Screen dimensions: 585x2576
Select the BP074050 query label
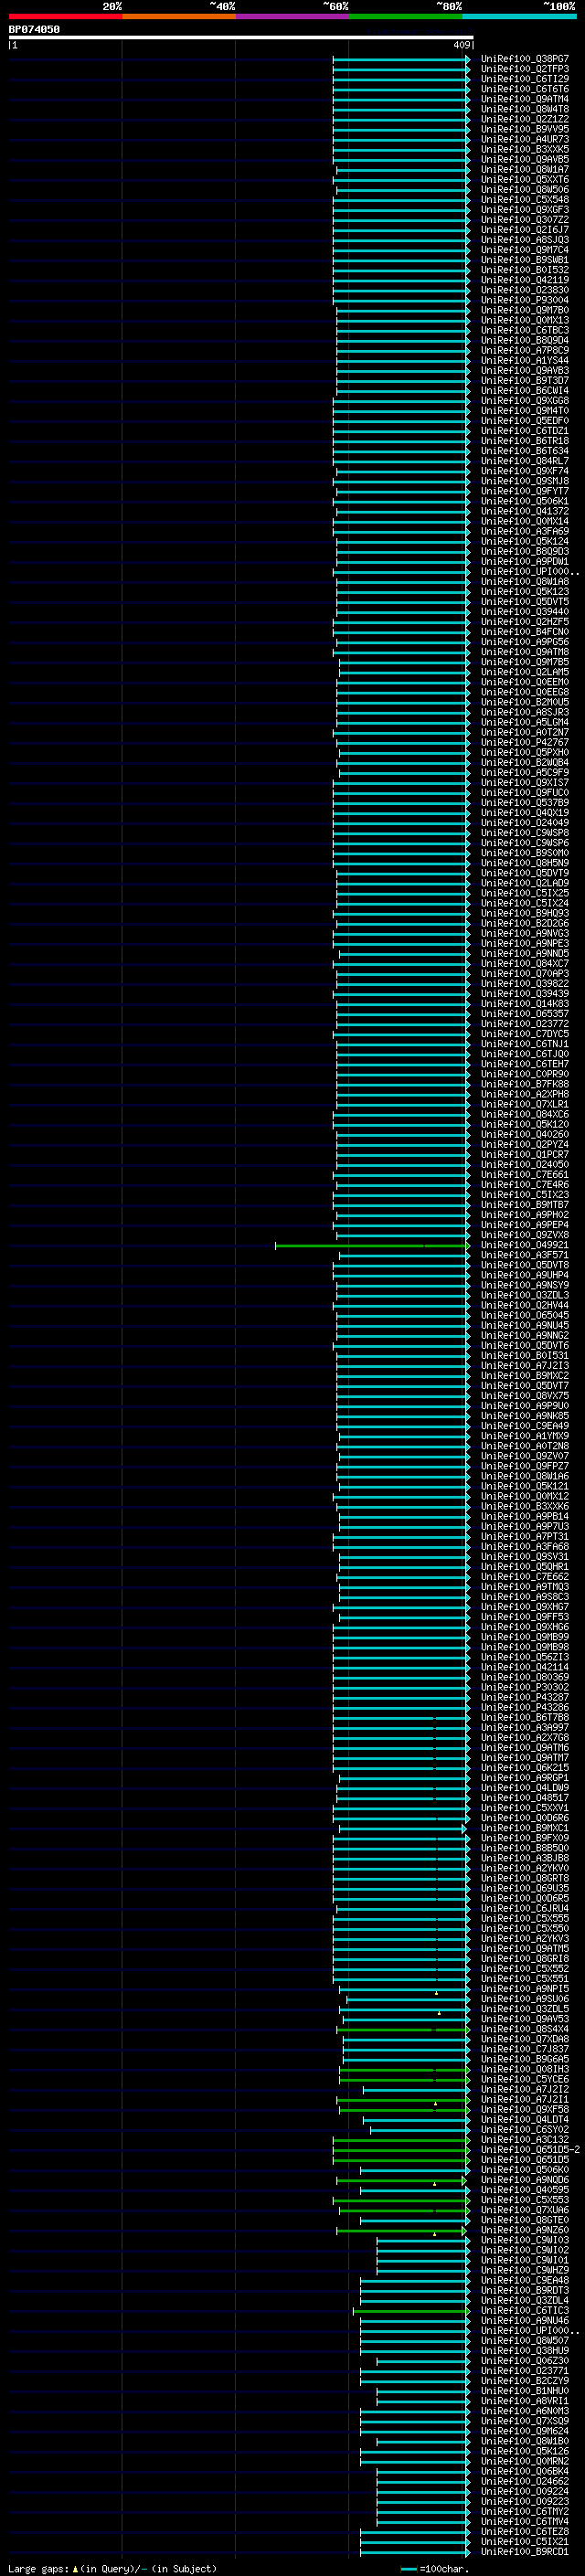tap(34, 29)
